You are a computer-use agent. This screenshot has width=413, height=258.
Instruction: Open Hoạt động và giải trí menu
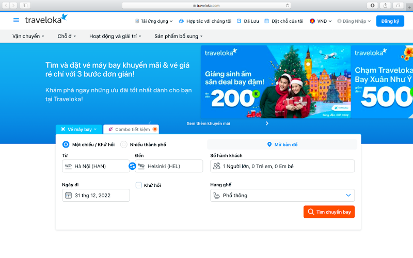(x=116, y=36)
